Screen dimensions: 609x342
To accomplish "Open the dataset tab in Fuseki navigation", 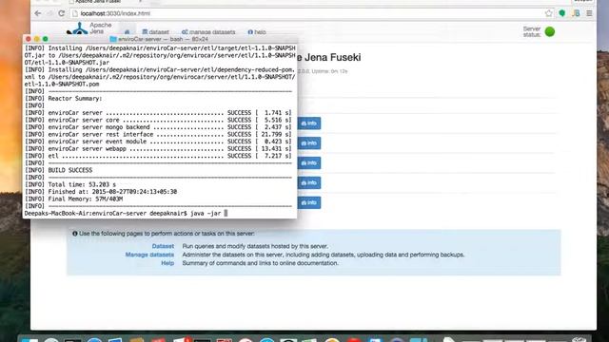I will click(x=155, y=31).
